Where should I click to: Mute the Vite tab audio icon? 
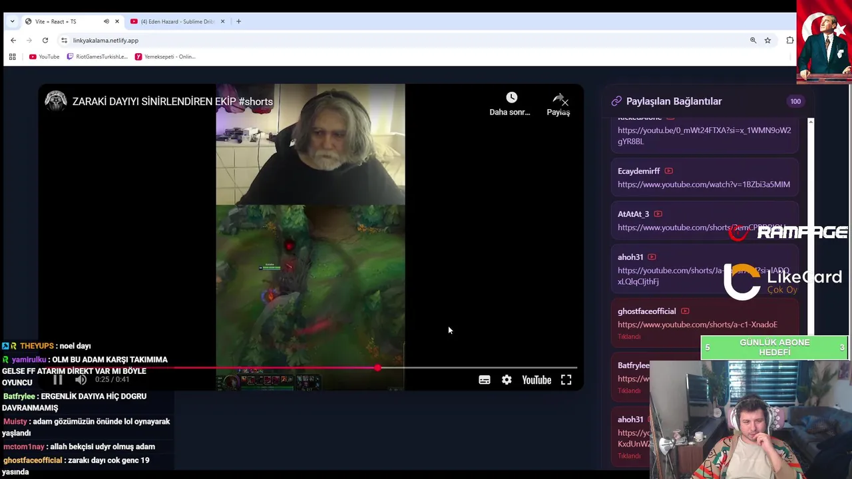click(x=106, y=21)
